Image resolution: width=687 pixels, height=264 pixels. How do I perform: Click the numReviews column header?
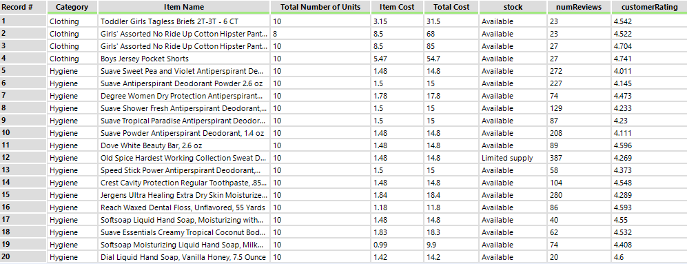[579, 7]
